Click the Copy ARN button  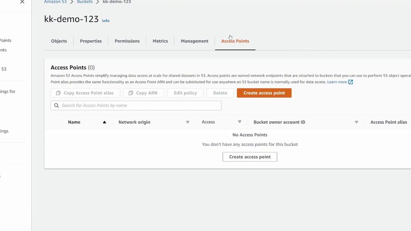pyautogui.click(x=143, y=93)
